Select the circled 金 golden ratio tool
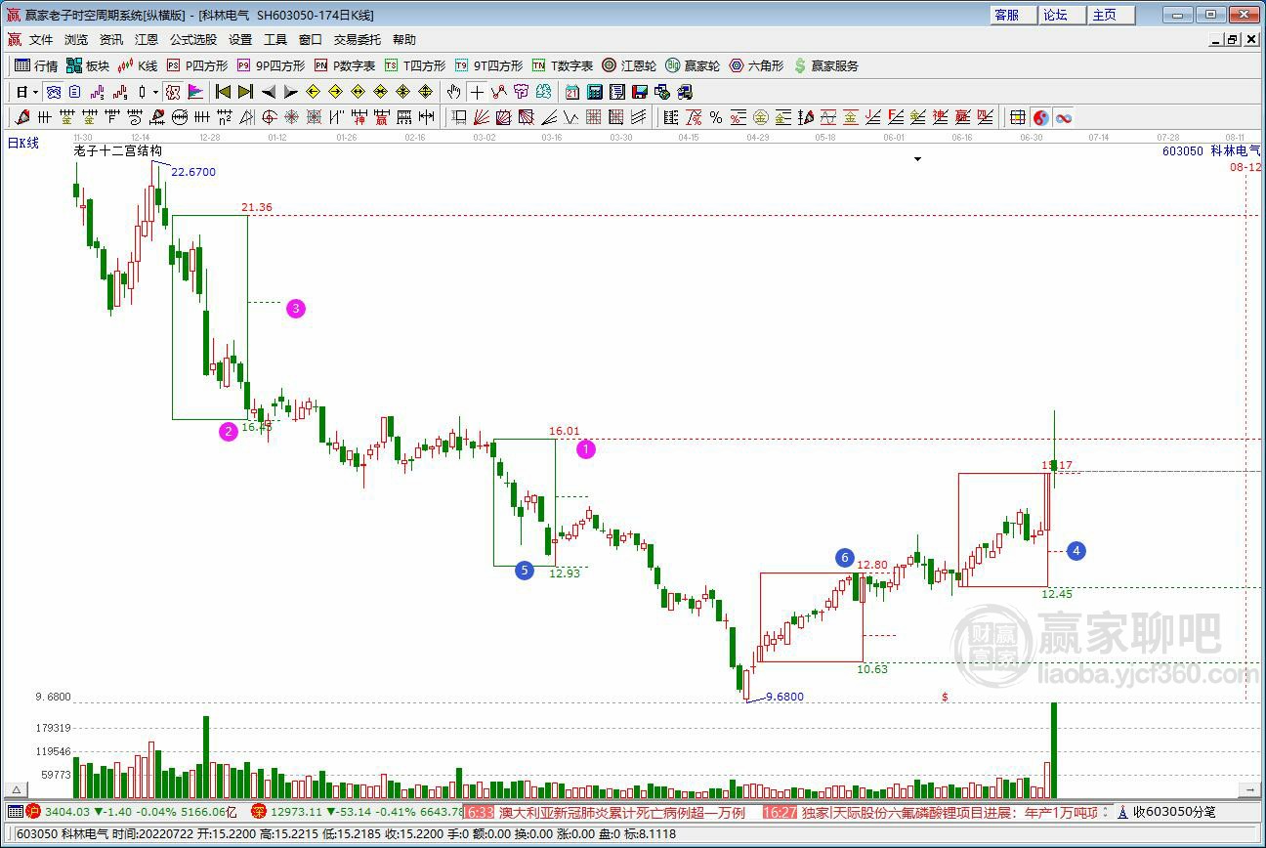 [x=761, y=118]
